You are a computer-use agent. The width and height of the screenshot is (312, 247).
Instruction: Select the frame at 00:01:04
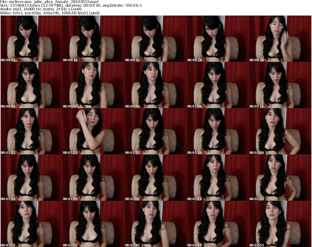click(218, 85)
